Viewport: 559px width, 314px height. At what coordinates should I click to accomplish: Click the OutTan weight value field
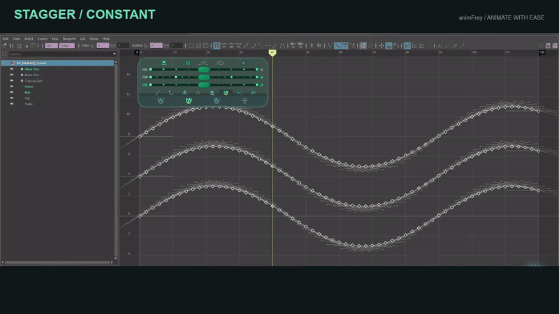click(177, 45)
